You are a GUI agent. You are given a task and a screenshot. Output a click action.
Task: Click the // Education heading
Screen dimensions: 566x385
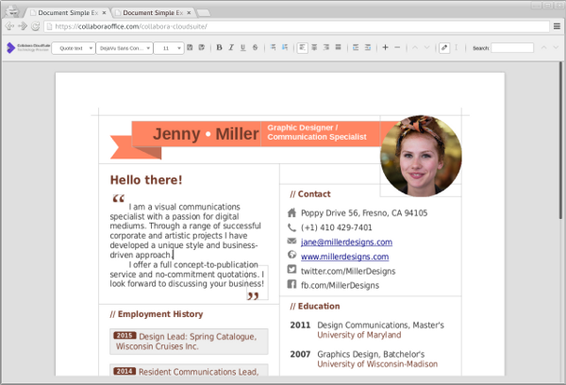pyautogui.click(x=315, y=307)
